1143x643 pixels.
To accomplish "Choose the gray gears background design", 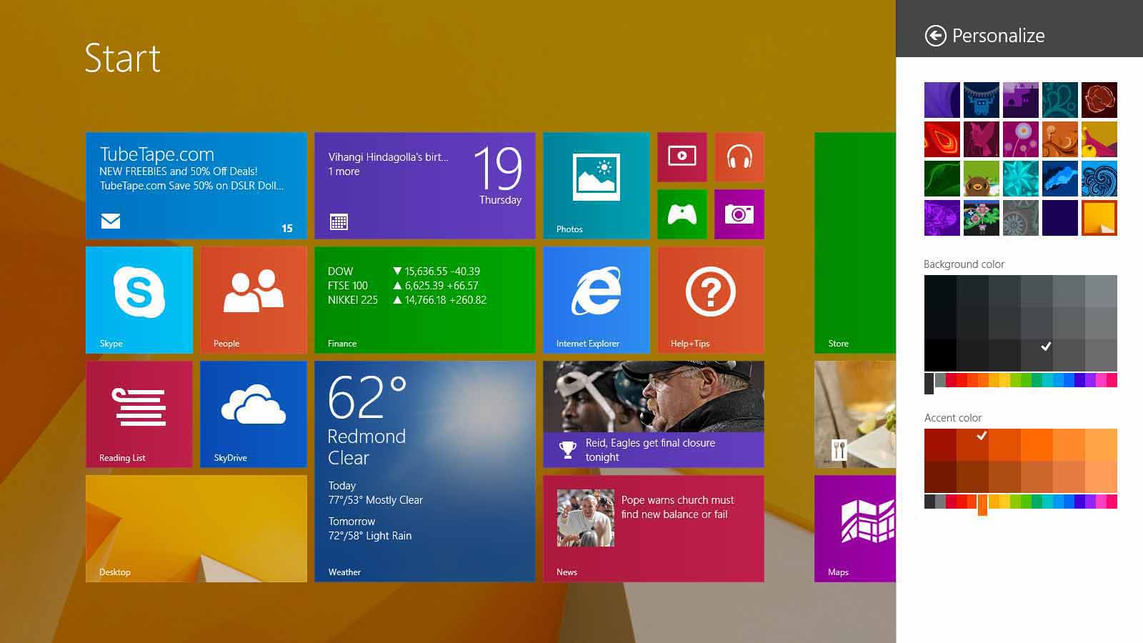I will 1021,218.
